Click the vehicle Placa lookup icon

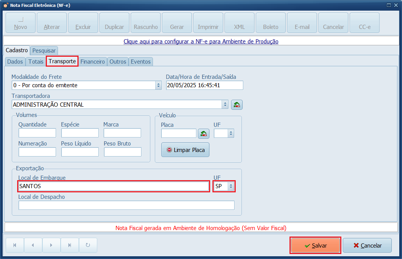point(204,133)
